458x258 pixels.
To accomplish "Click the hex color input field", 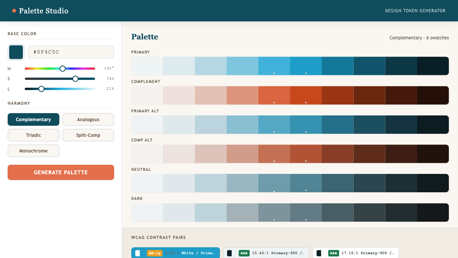I will 71,52.
